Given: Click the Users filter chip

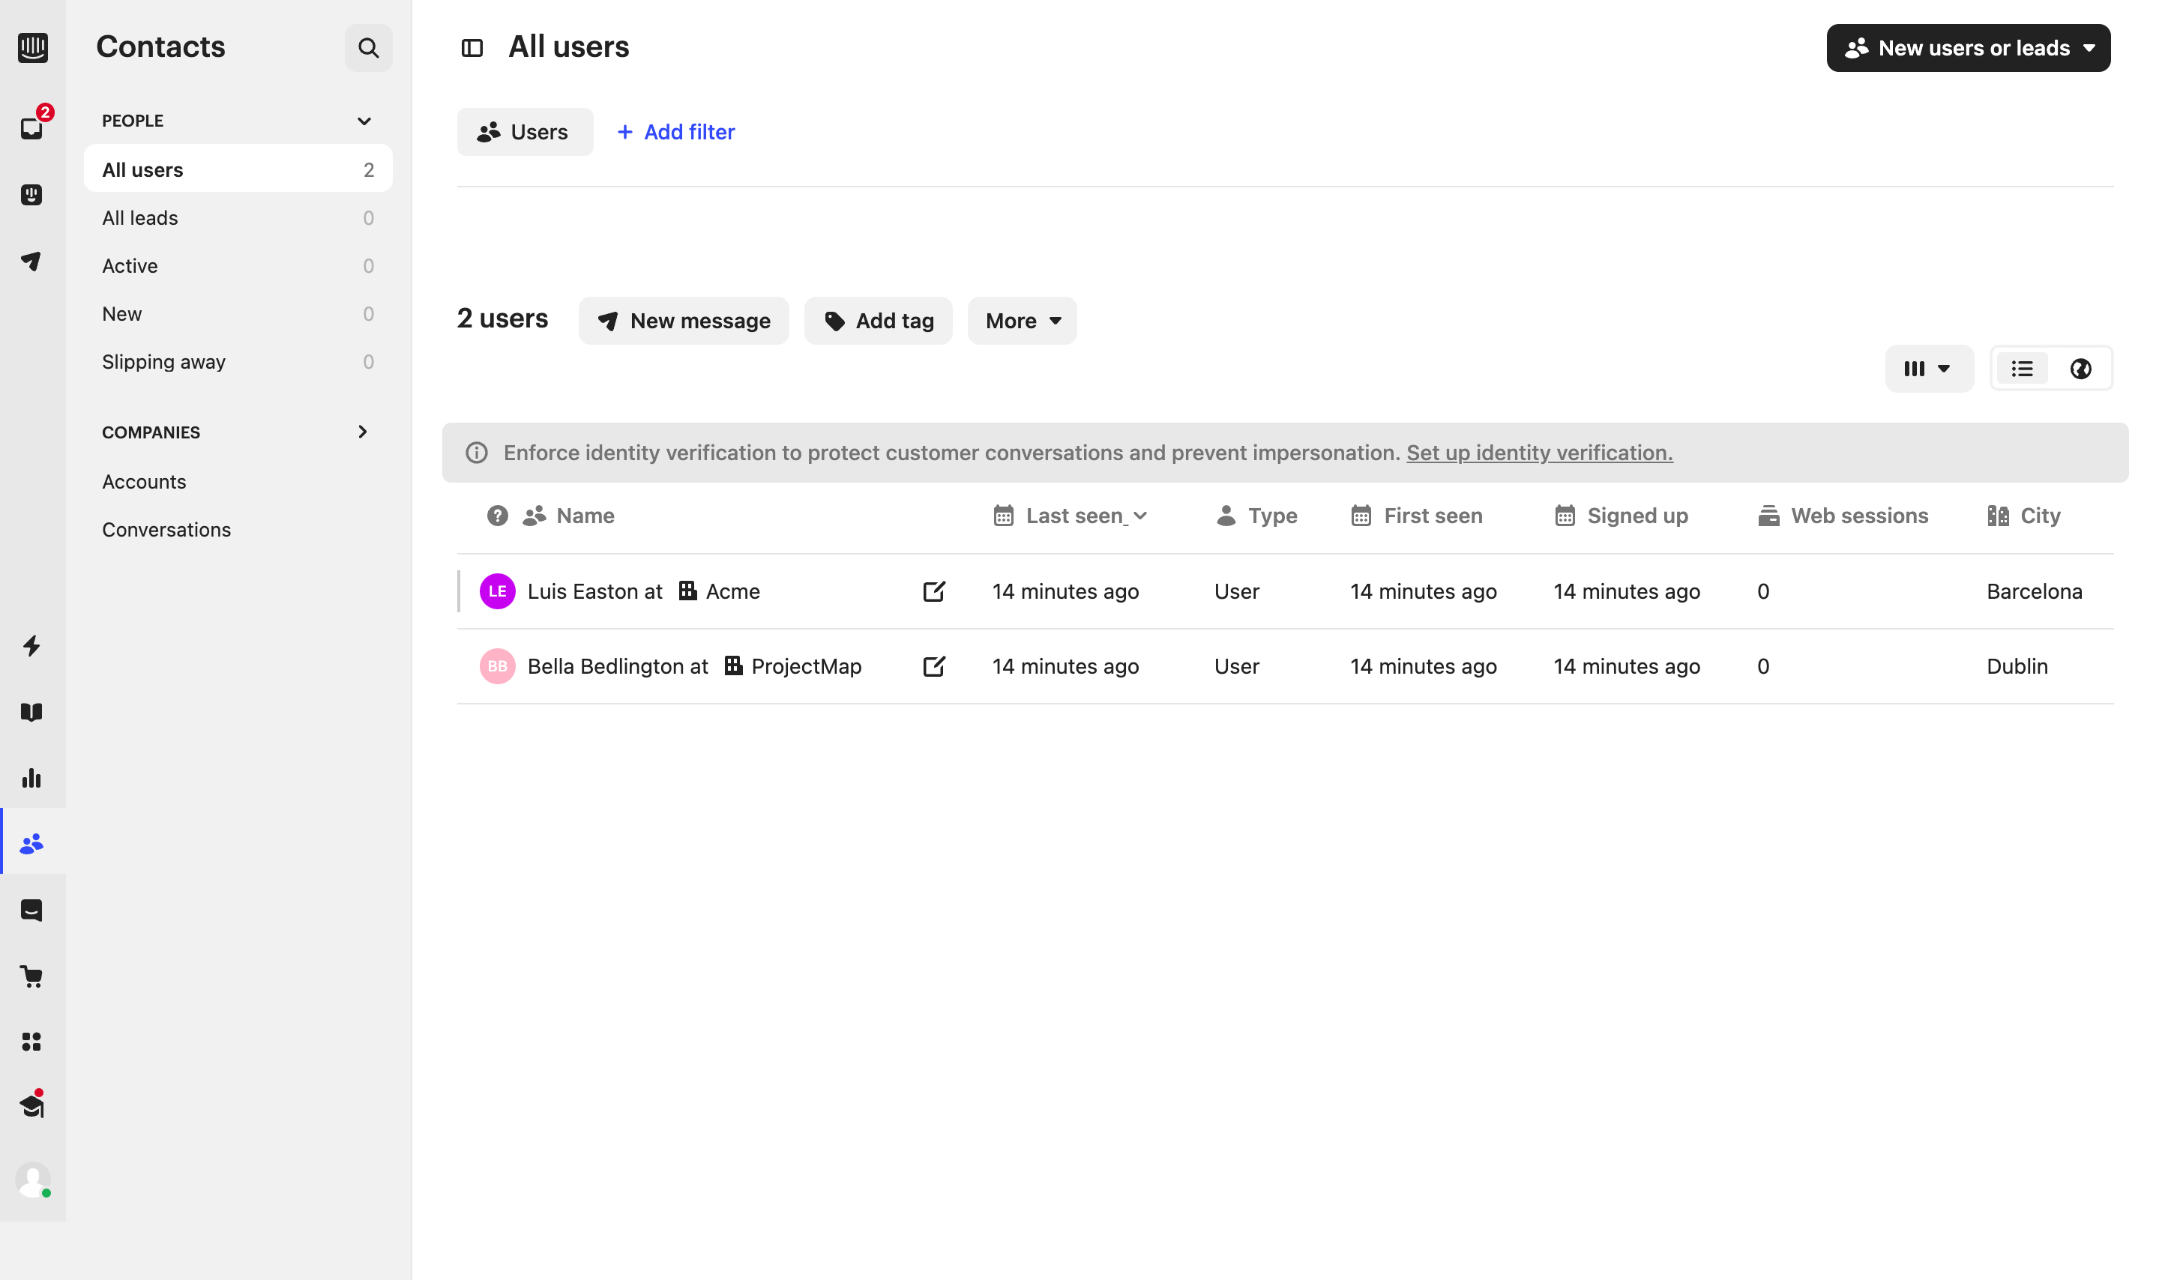Looking at the screenshot, I should [526, 132].
